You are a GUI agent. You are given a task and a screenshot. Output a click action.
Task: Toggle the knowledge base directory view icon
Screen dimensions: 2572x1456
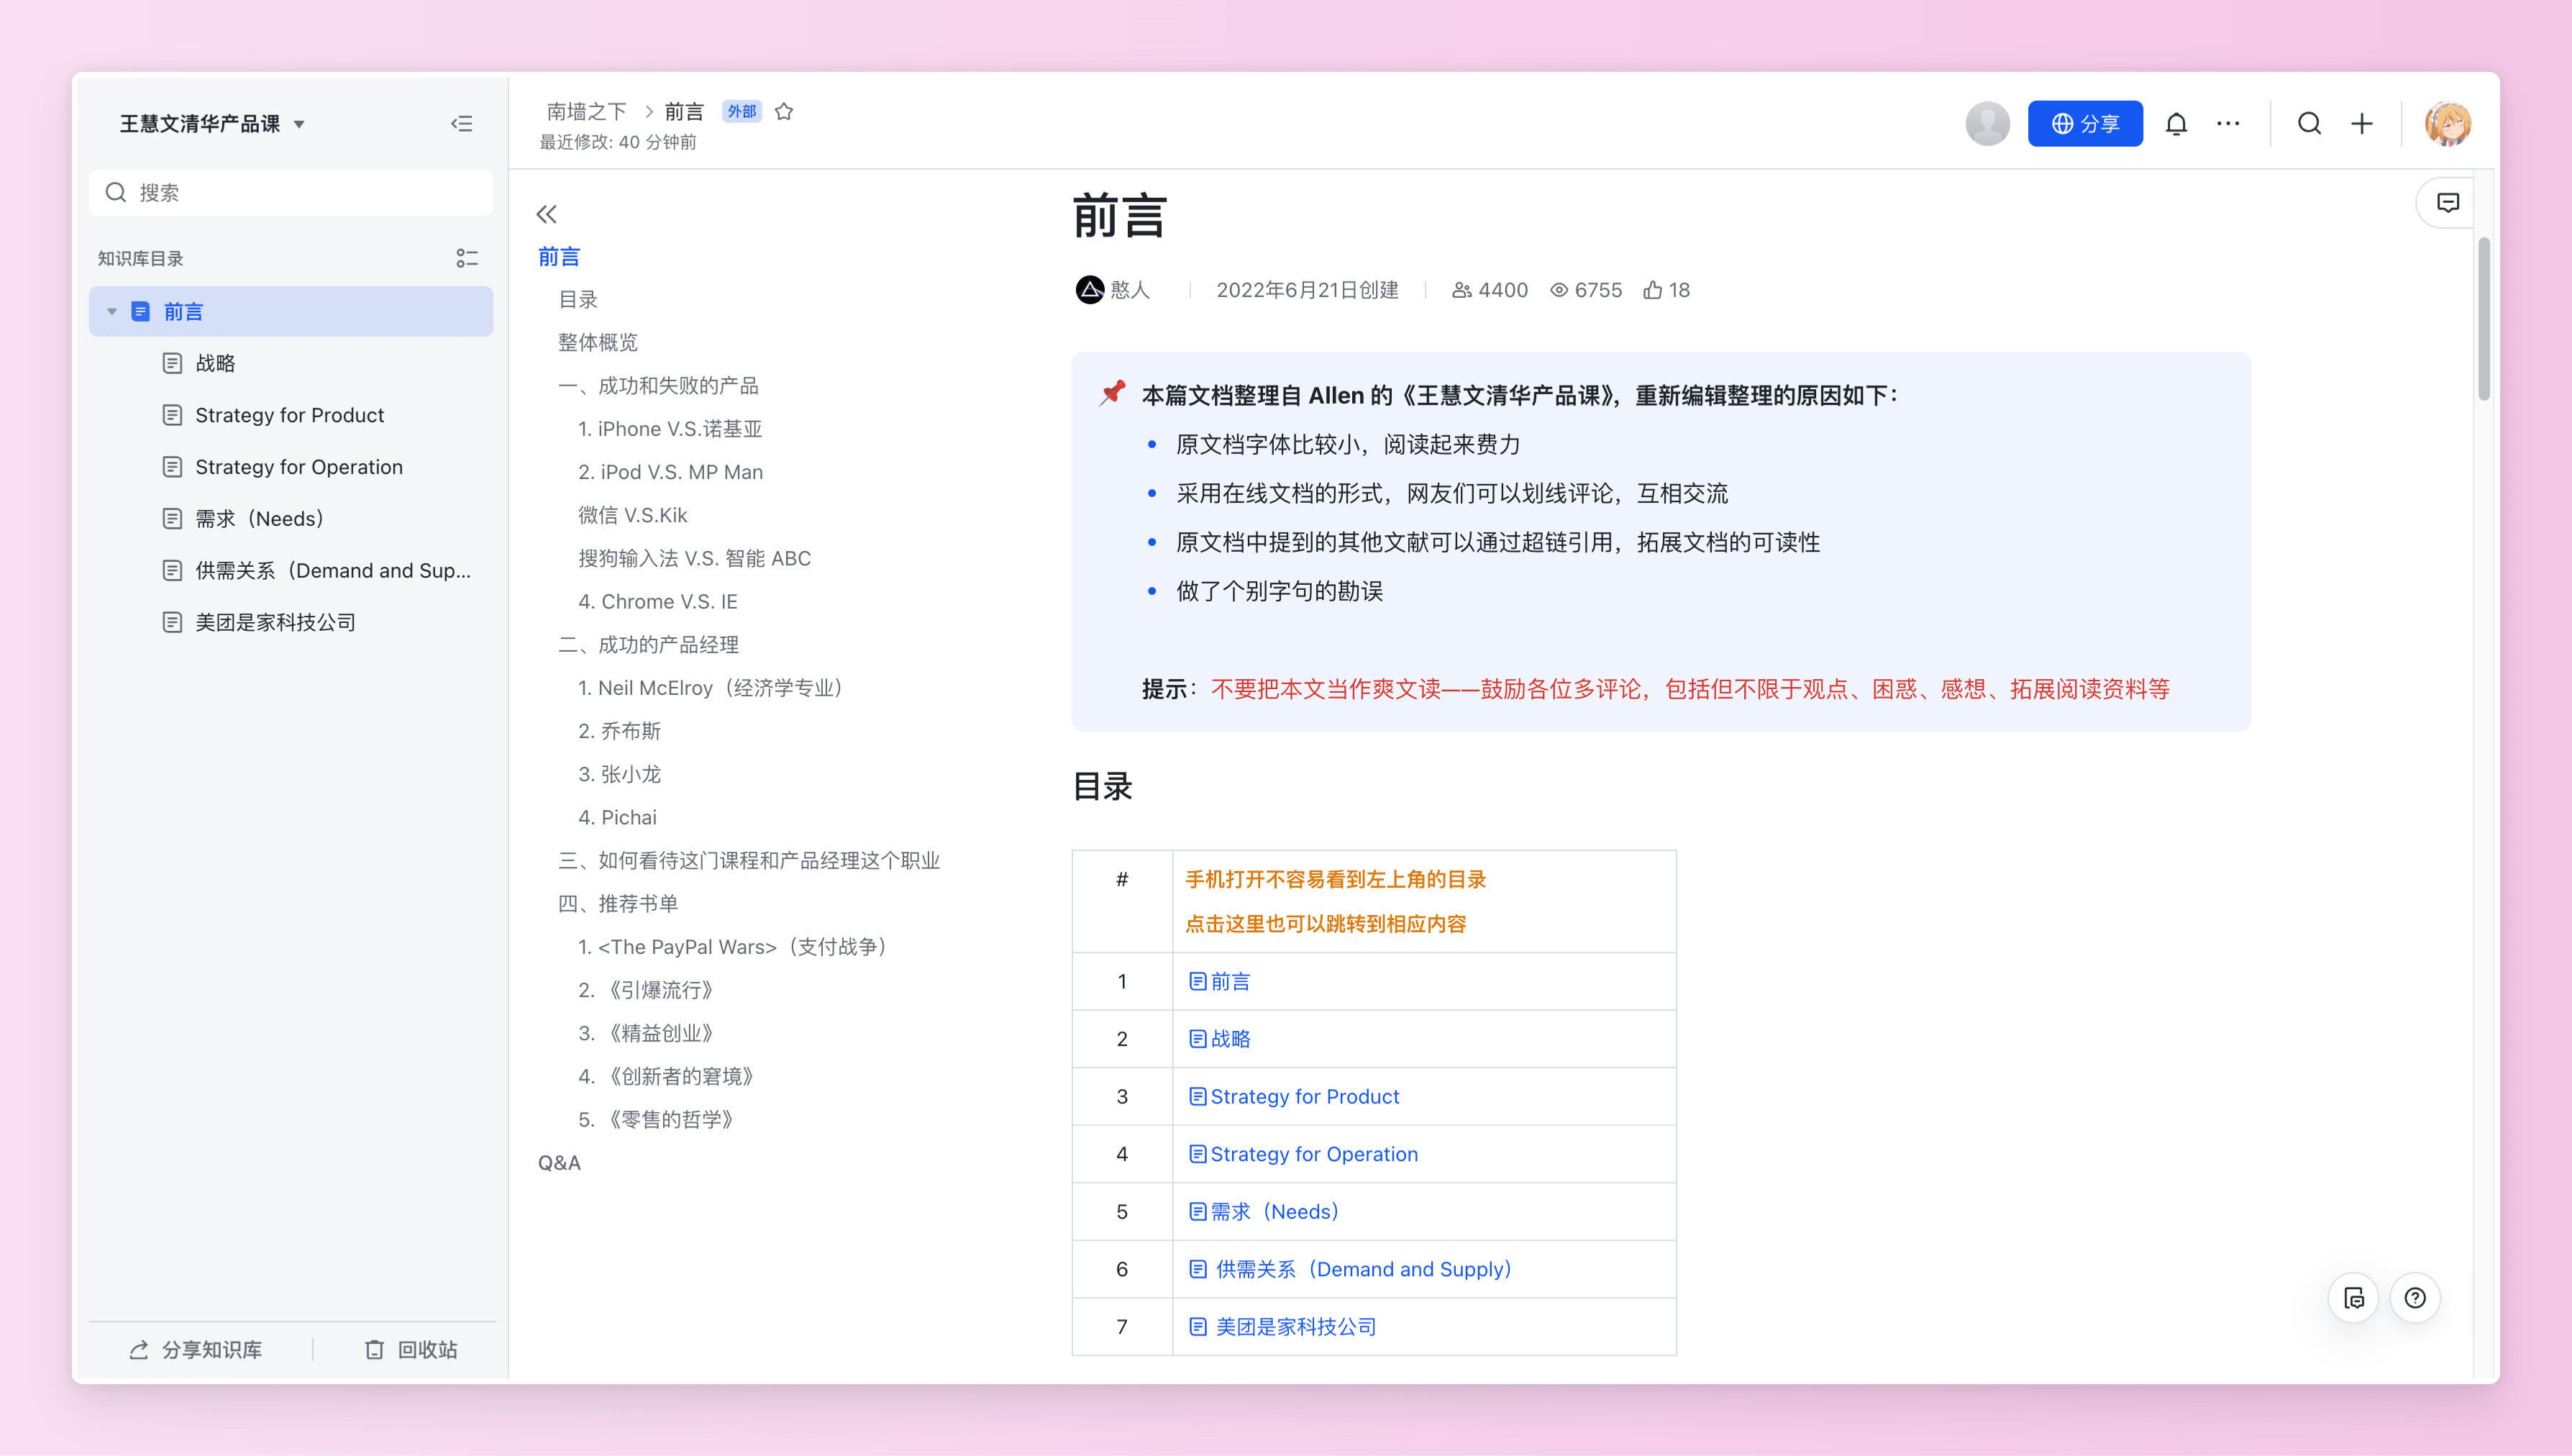(467, 258)
